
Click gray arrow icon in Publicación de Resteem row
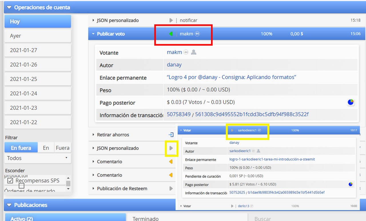point(171,188)
